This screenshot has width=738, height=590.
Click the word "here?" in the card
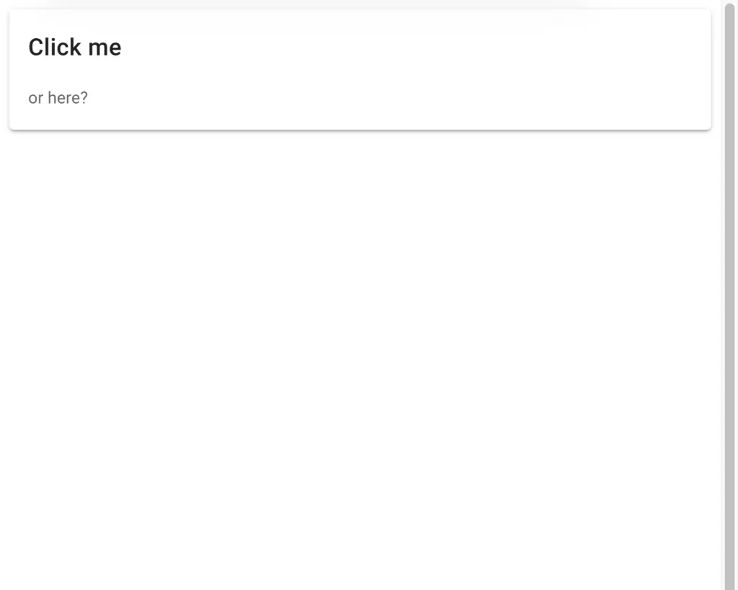tap(67, 98)
